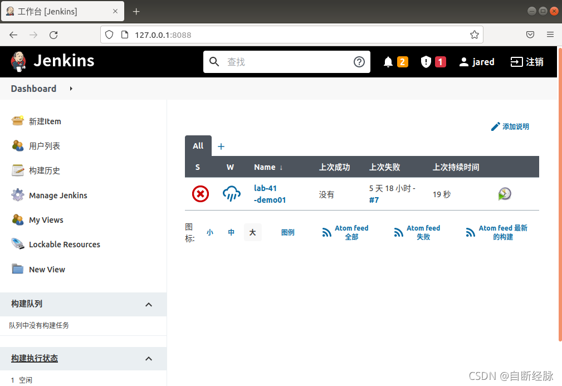Collapse the 构建队列 section

point(149,304)
